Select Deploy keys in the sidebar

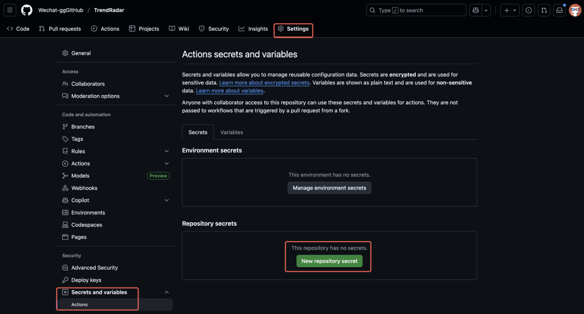(x=85, y=279)
